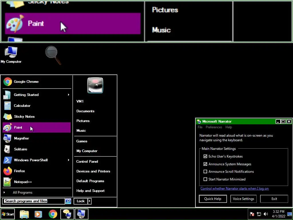Open Narrator Voice Settings
293x220 pixels.
[243, 199]
